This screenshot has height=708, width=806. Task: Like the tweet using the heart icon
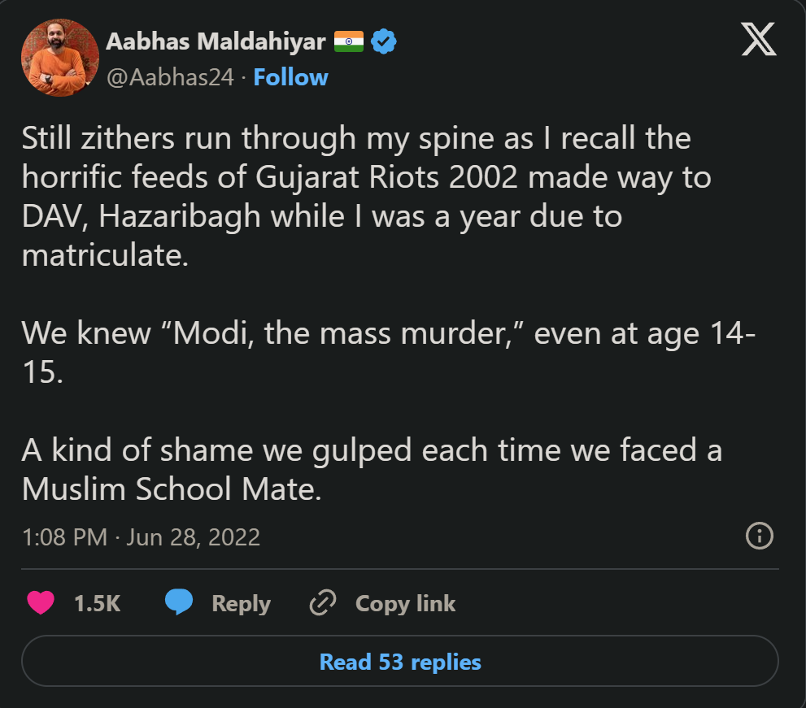41,602
